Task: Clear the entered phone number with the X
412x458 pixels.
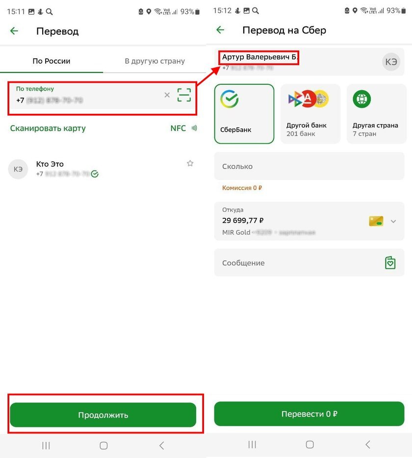Action: click(167, 95)
